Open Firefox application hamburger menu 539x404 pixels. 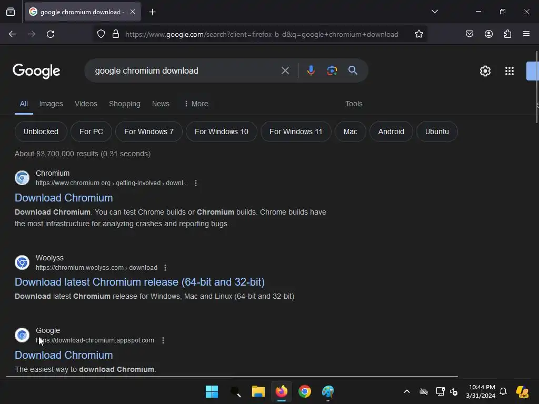pyautogui.click(x=526, y=34)
